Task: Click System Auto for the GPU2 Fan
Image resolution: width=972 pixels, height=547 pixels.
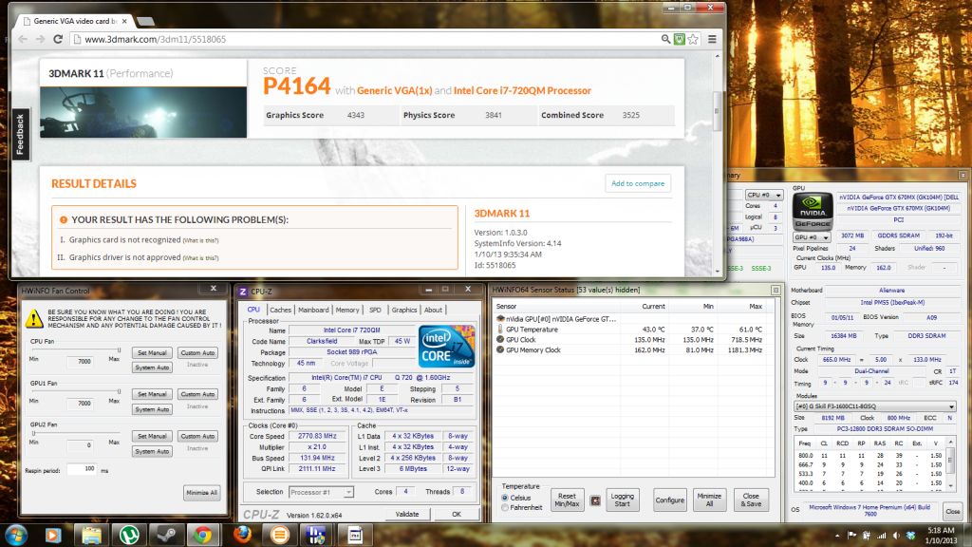Action: pyautogui.click(x=152, y=451)
